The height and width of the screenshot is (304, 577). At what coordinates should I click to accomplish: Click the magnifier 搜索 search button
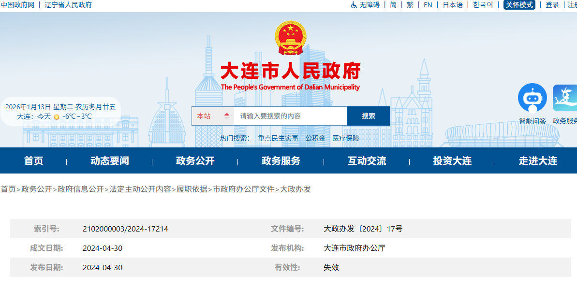[368, 116]
